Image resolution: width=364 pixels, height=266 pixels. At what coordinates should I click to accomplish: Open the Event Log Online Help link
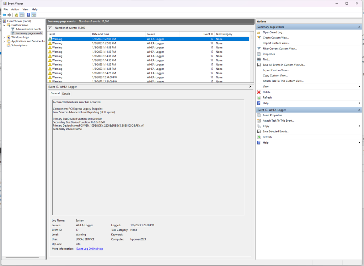[x=90, y=249]
